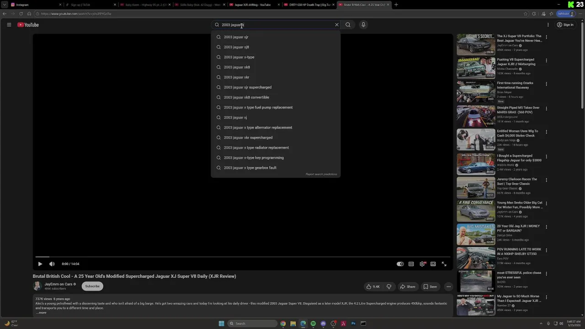Open Pushing V8 Supercharged Jaguar XJR video
Screen dimensions: 585x329
click(476, 68)
